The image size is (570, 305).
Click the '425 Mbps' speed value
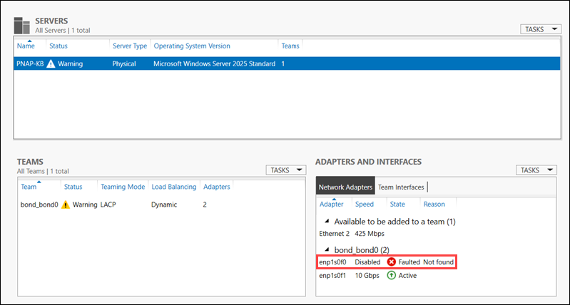pos(370,234)
